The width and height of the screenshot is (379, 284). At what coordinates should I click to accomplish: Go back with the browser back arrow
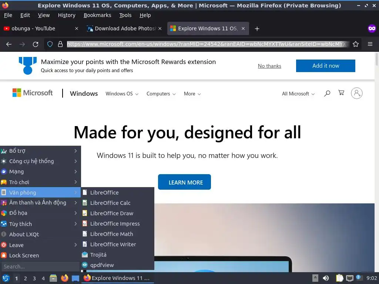9,44
